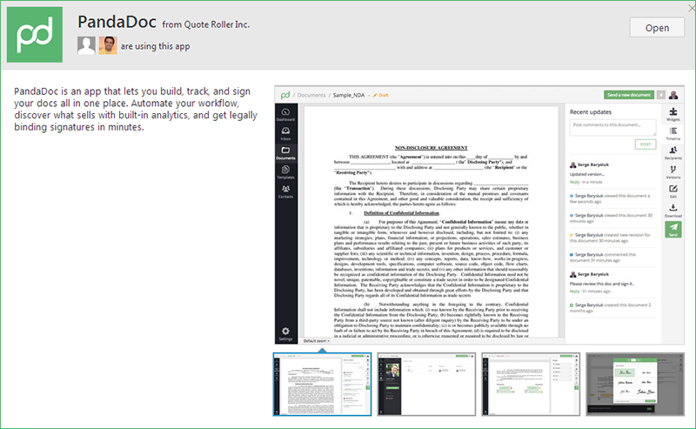Viewport: 696px width, 429px height.
Task: Click the POST comment button
Action: [646, 144]
